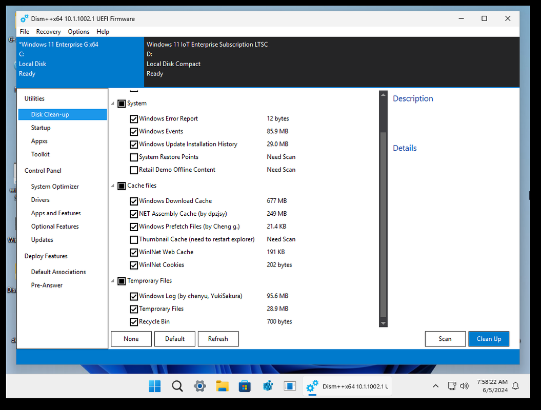Screen dimensions: 541x410
Task: Open Updates page
Action: point(42,240)
